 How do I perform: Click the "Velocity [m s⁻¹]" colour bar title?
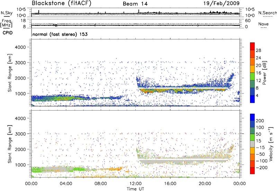(271, 144)
